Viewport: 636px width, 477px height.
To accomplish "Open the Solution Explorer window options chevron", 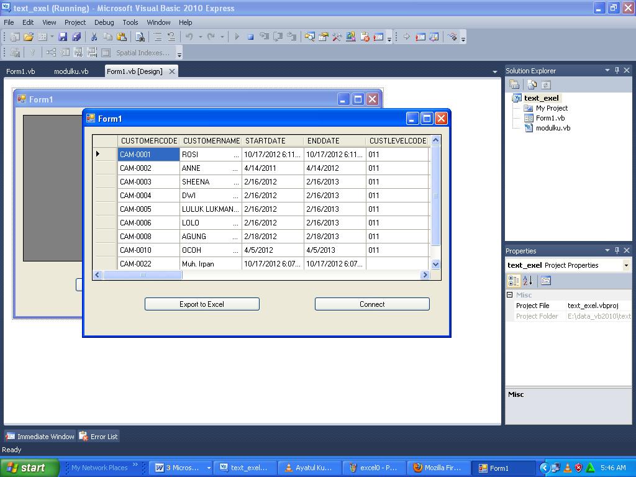I will point(607,70).
